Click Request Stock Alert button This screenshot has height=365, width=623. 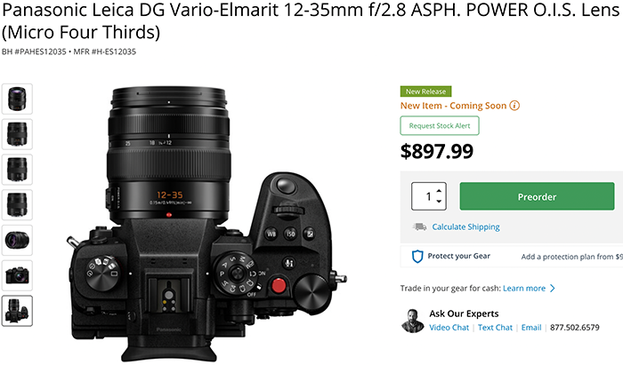tap(440, 125)
